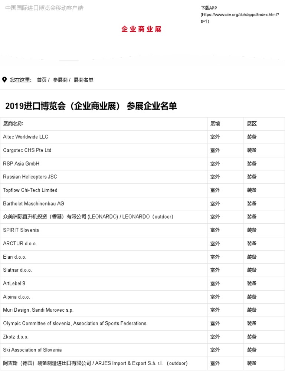Viewport: 285px width, 380px height.
Task: Select the RSP Asia GmbH entry
Action: 21,164
